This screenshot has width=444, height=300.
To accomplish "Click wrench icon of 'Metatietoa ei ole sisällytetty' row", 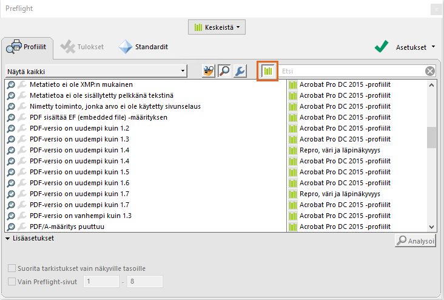I will [22, 95].
